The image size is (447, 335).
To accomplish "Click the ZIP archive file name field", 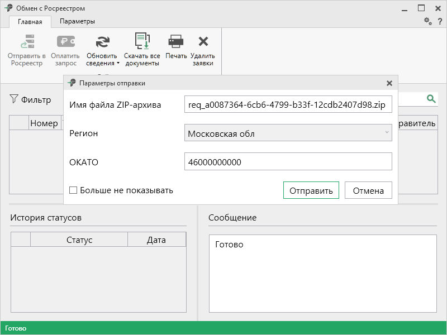I will tap(288, 104).
